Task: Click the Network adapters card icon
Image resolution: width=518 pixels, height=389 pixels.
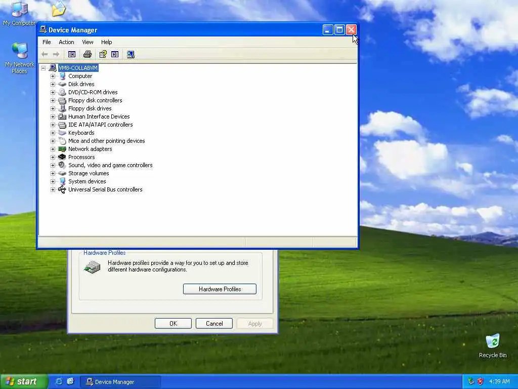Action: point(62,149)
